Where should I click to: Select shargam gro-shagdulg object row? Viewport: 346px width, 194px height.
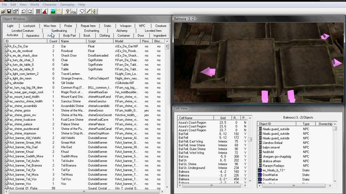coord(296,156)
